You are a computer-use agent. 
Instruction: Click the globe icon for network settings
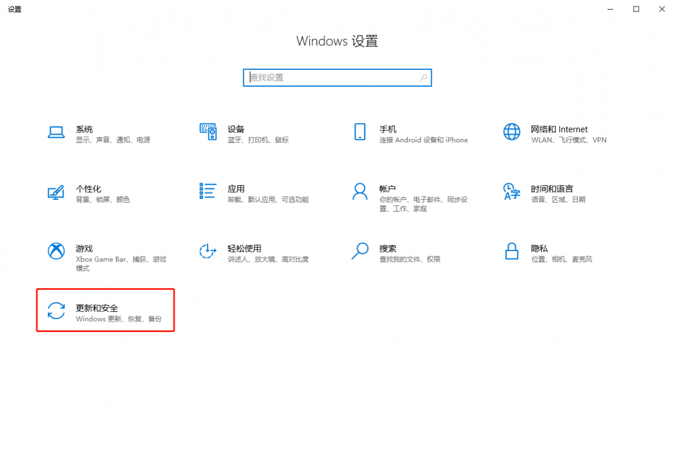511,132
